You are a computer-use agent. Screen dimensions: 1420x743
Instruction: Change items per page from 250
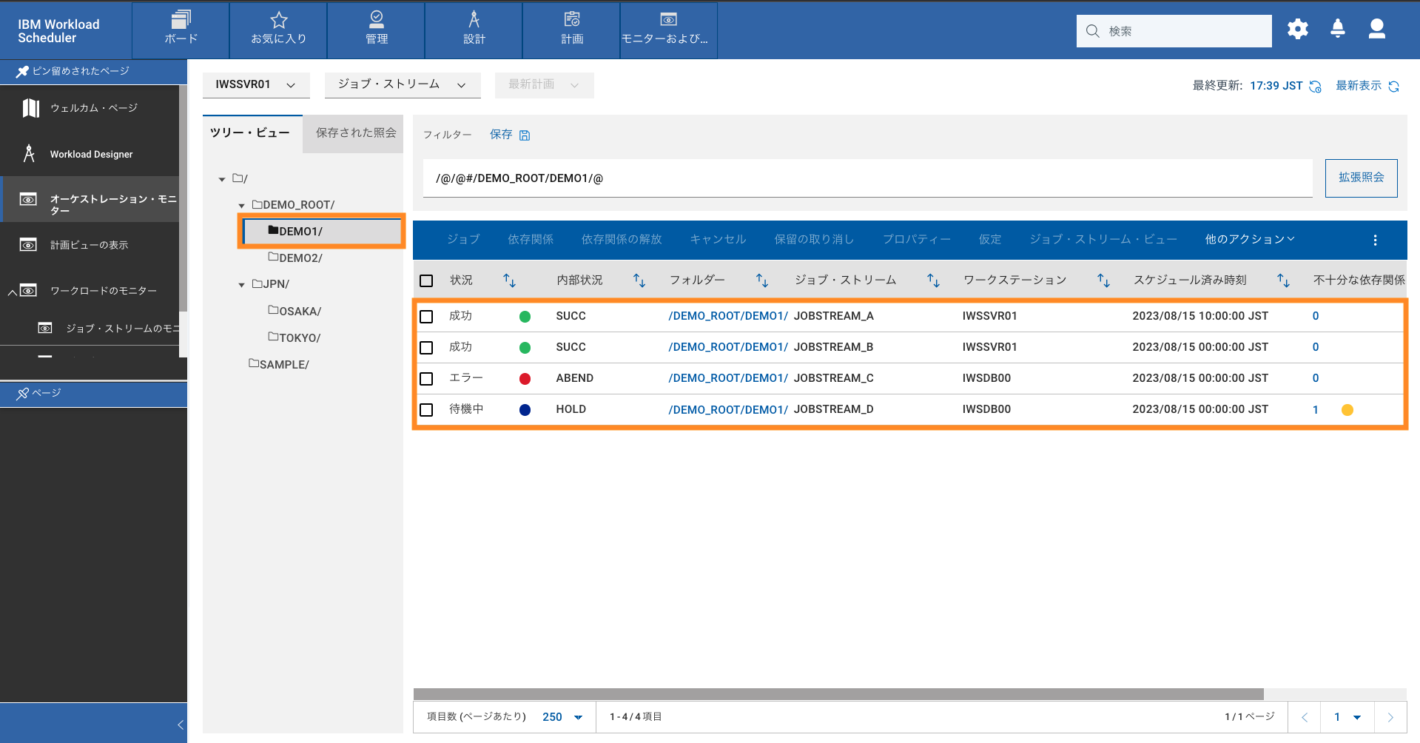pyautogui.click(x=562, y=716)
